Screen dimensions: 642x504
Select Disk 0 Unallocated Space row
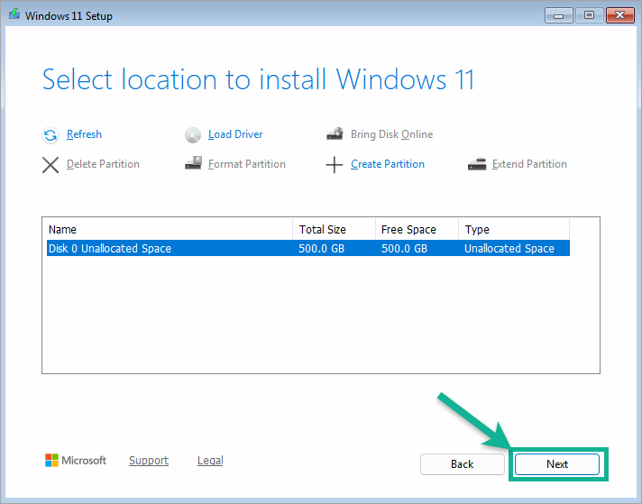coord(307,249)
